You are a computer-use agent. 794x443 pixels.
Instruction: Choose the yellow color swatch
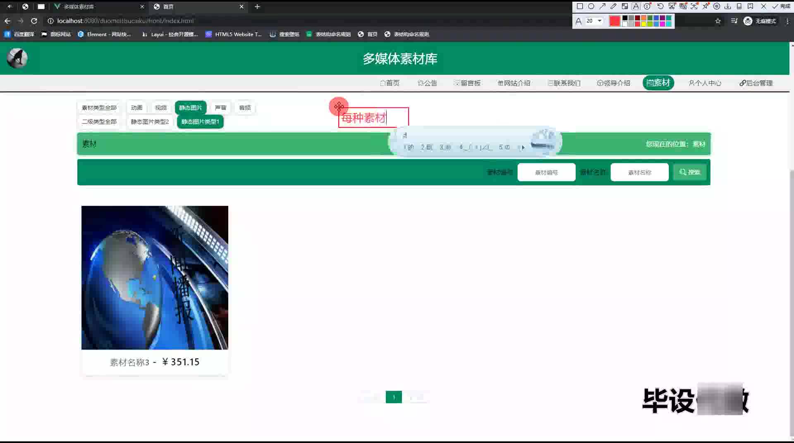pos(643,24)
